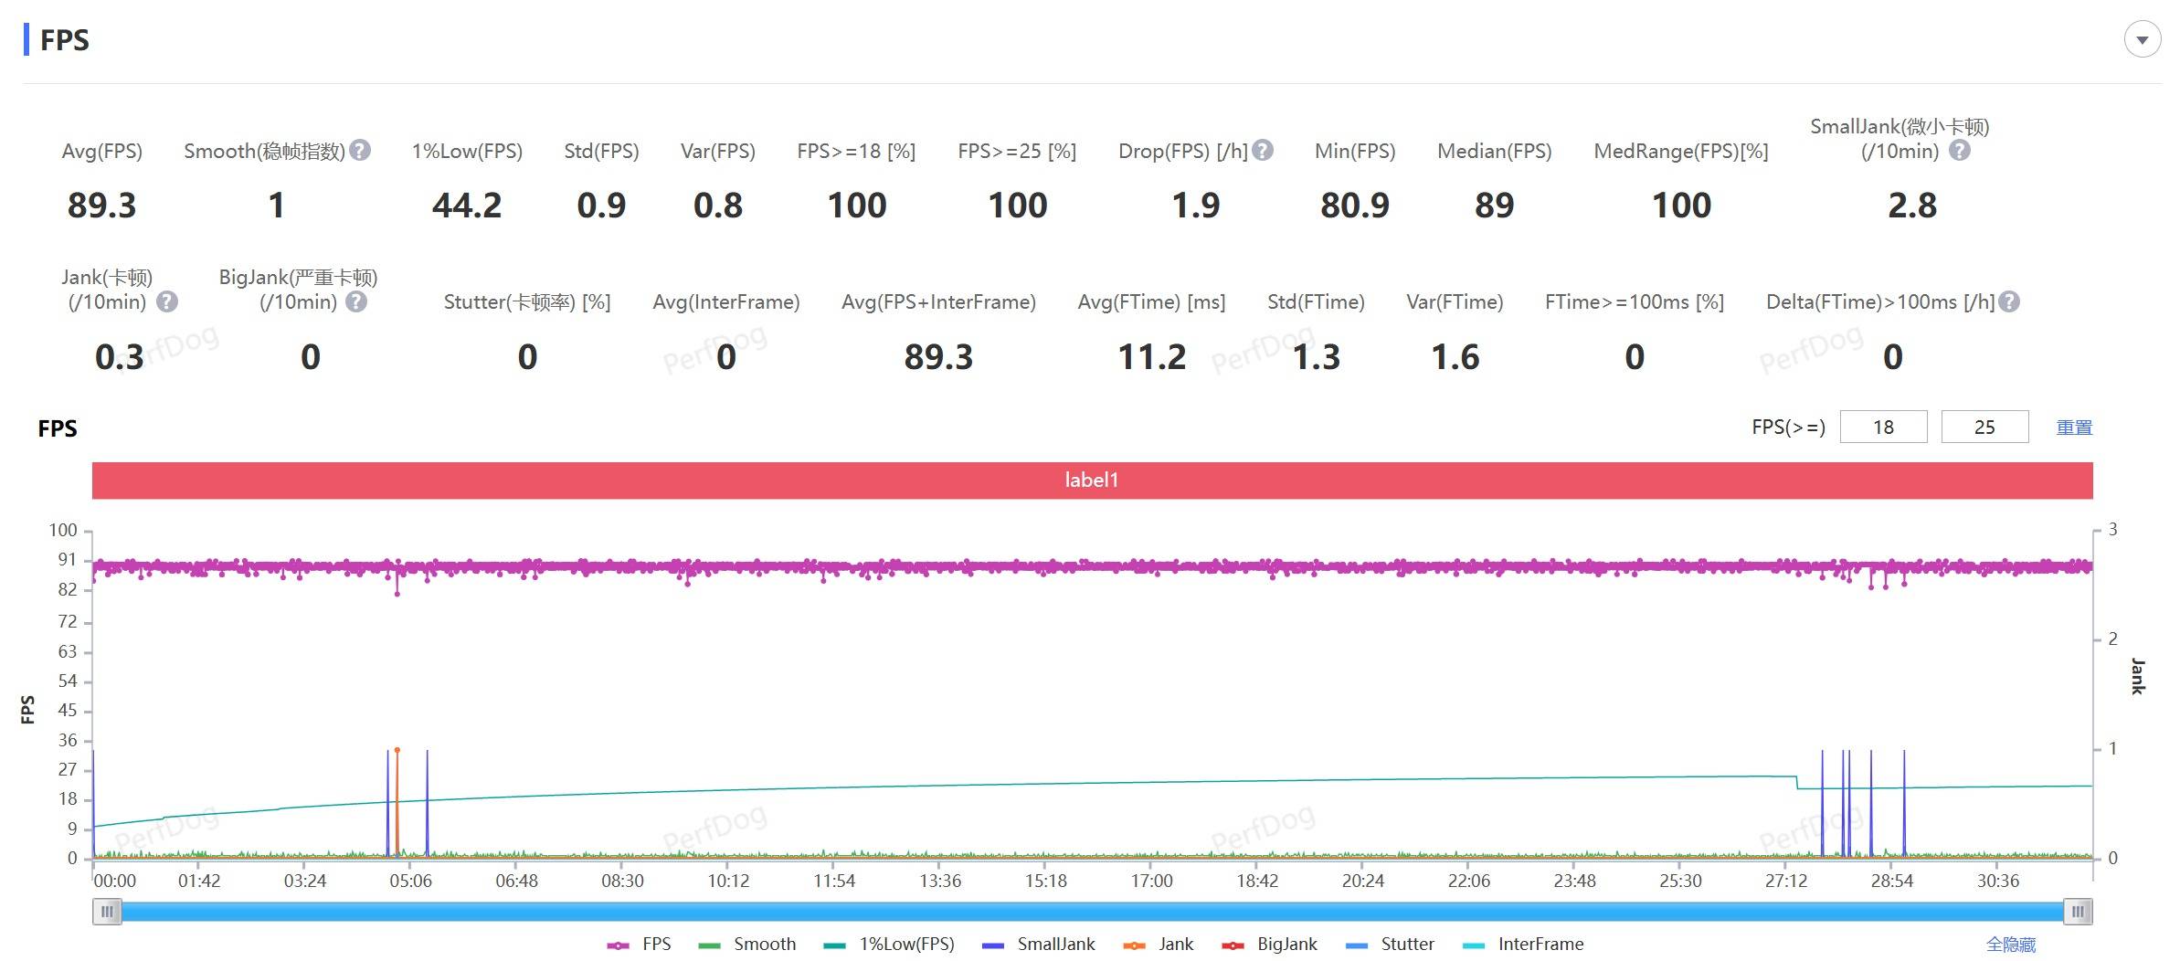Click the 全隐藏 hide all link
This screenshot has height=961, width=2180.
(2010, 945)
